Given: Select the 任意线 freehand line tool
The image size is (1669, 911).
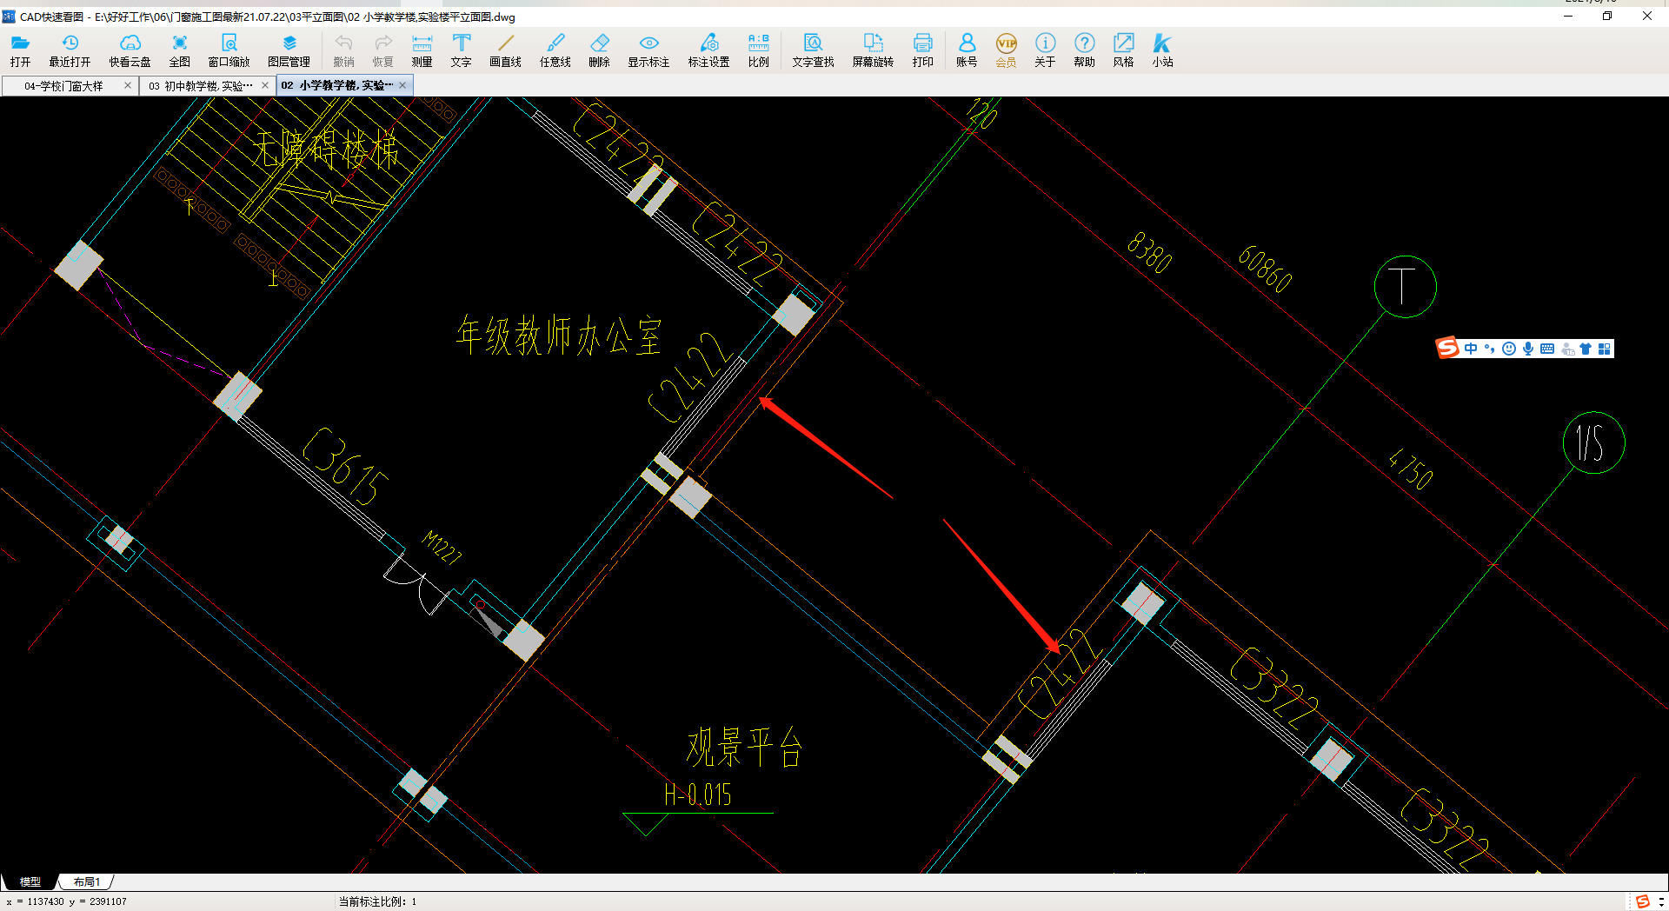Looking at the screenshot, I should coord(555,50).
